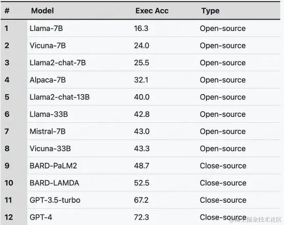Click the 72.3 accuracy value
Screen dimensions: 284x225
(141, 217)
